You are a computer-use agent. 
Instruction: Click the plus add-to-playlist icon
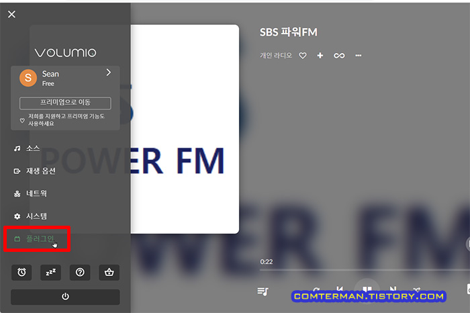[x=320, y=56]
